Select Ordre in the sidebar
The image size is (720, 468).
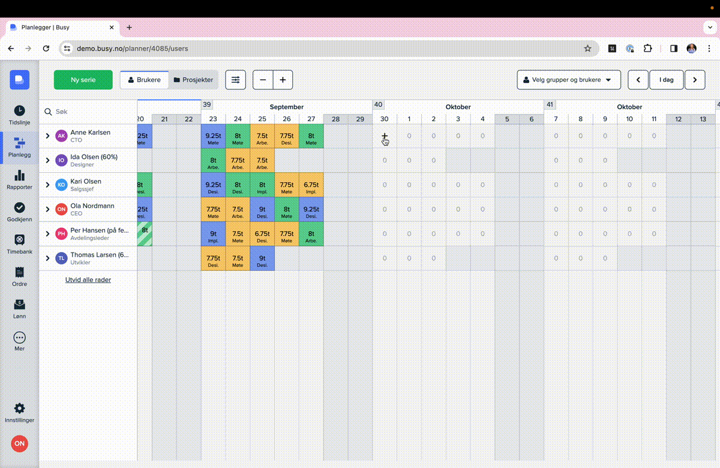(x=19, y=276)
